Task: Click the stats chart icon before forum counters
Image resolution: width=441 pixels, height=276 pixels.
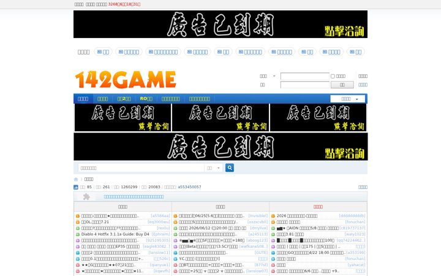Action: [x=76, y=187]
